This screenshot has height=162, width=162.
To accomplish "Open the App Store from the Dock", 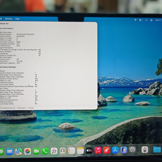I will (x=115, y=150).
